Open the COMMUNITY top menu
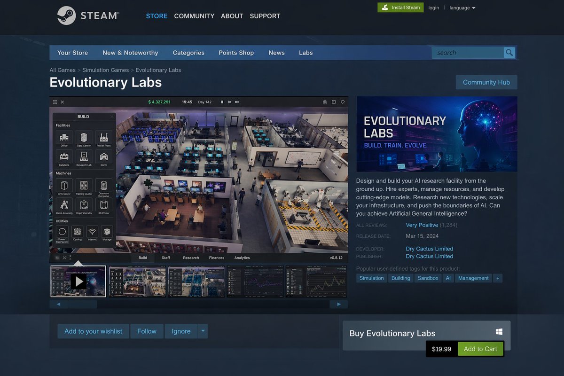 pyautogui.click(x=194, y=16)
